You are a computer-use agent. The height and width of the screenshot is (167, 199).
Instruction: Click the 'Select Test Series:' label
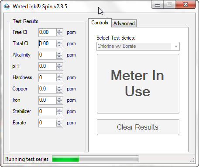[x=116, y=38]
